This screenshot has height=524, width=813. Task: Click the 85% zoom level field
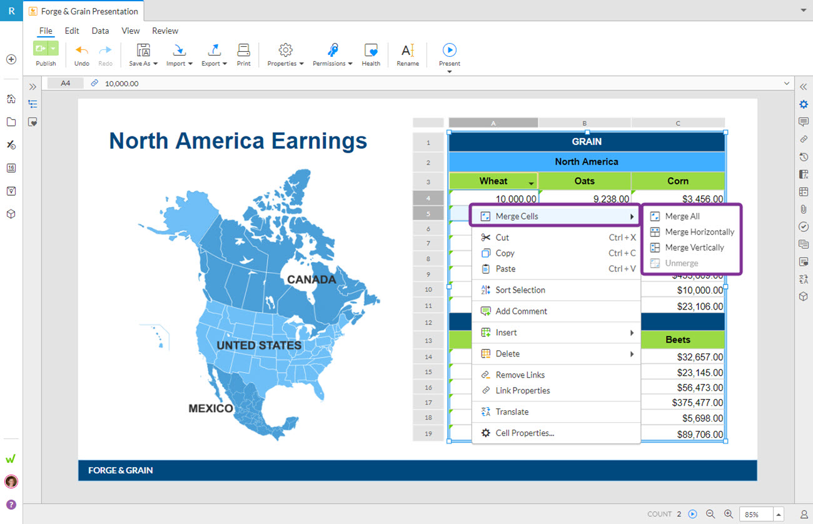755,514
